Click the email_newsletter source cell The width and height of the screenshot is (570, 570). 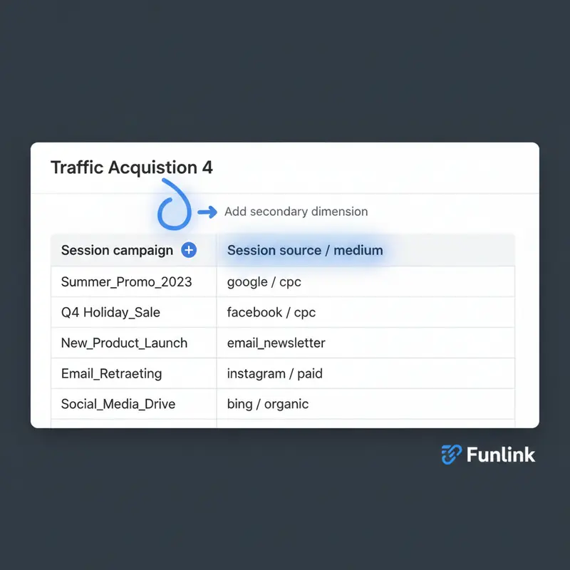(276, 343)
